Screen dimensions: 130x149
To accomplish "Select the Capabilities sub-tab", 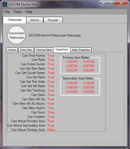I will pyautogui.click(x=62, y=49).
